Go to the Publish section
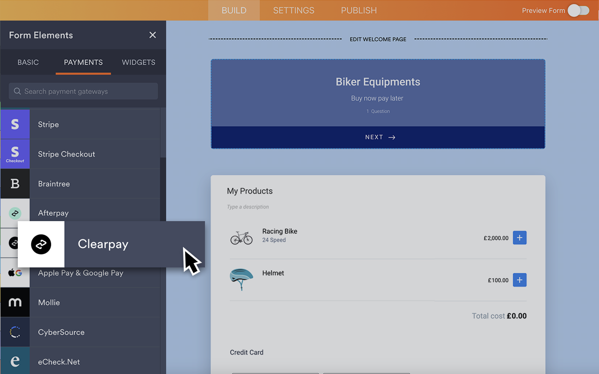The height and width of the screenshot is (374, 599). [358, 10]
